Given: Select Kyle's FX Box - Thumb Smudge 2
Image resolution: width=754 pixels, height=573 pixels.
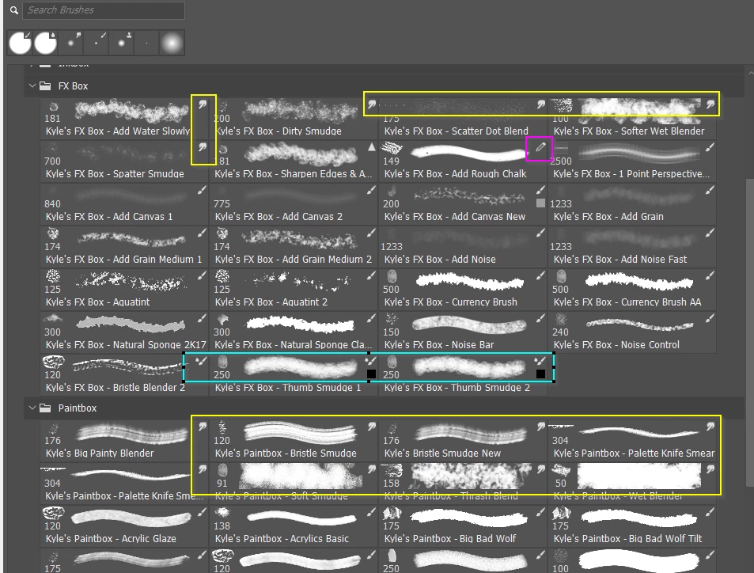Looking at the screenshot, I should coord(463,375).
